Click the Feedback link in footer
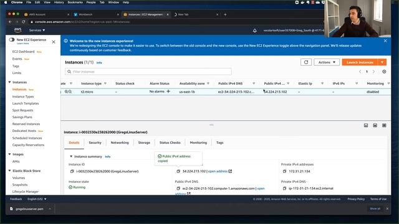This screenshot has height=224, width=399. click(x=16, y=199)
